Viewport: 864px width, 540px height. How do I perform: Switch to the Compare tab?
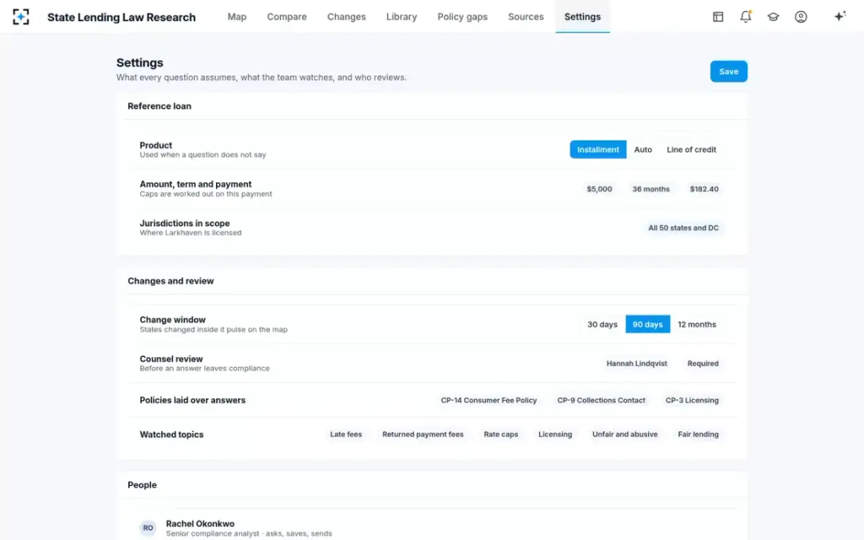(x=287, y=17)
